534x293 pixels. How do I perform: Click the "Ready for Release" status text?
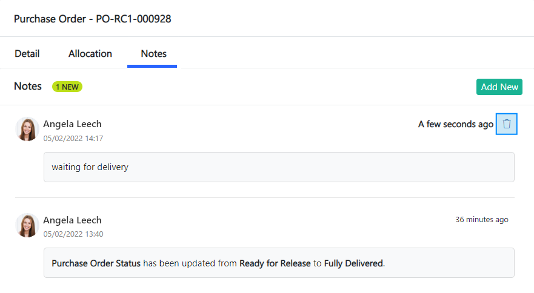pos(275,263)
